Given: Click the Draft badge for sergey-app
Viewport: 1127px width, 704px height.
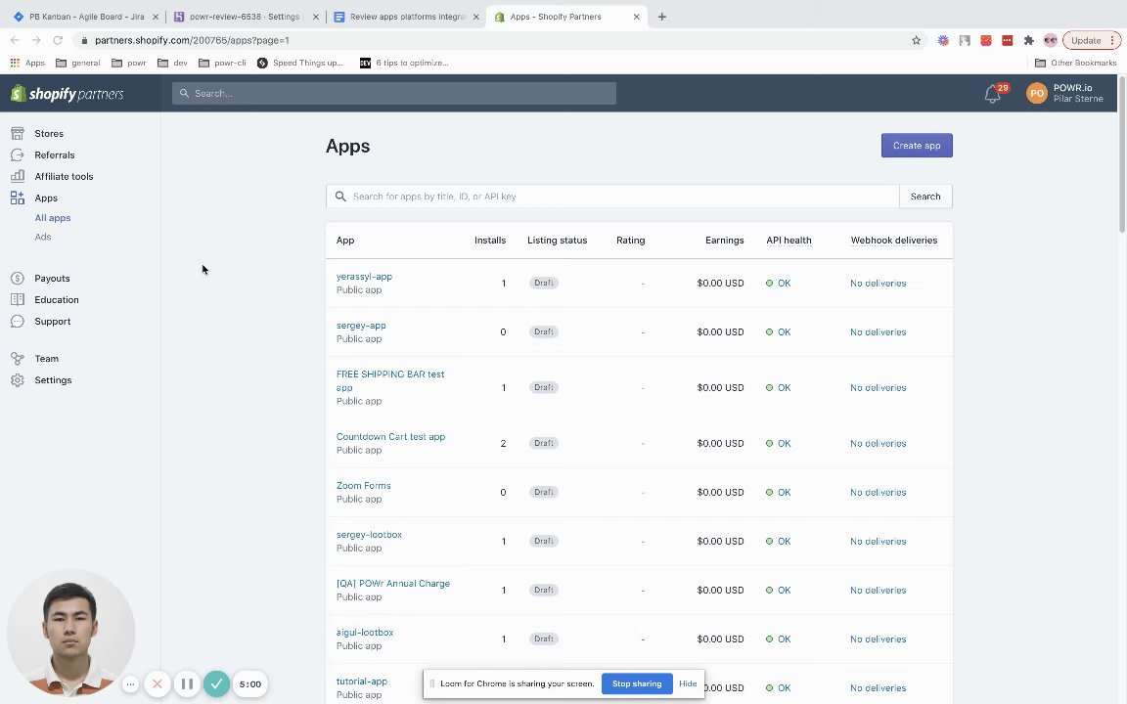Looking at the screenshot, I should click(543, 331).
